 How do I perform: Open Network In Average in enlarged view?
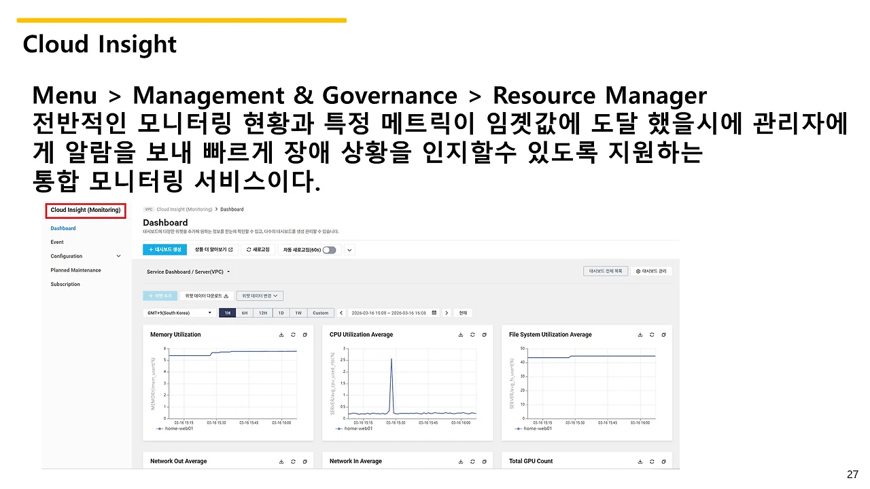click(x=485, y=461)
